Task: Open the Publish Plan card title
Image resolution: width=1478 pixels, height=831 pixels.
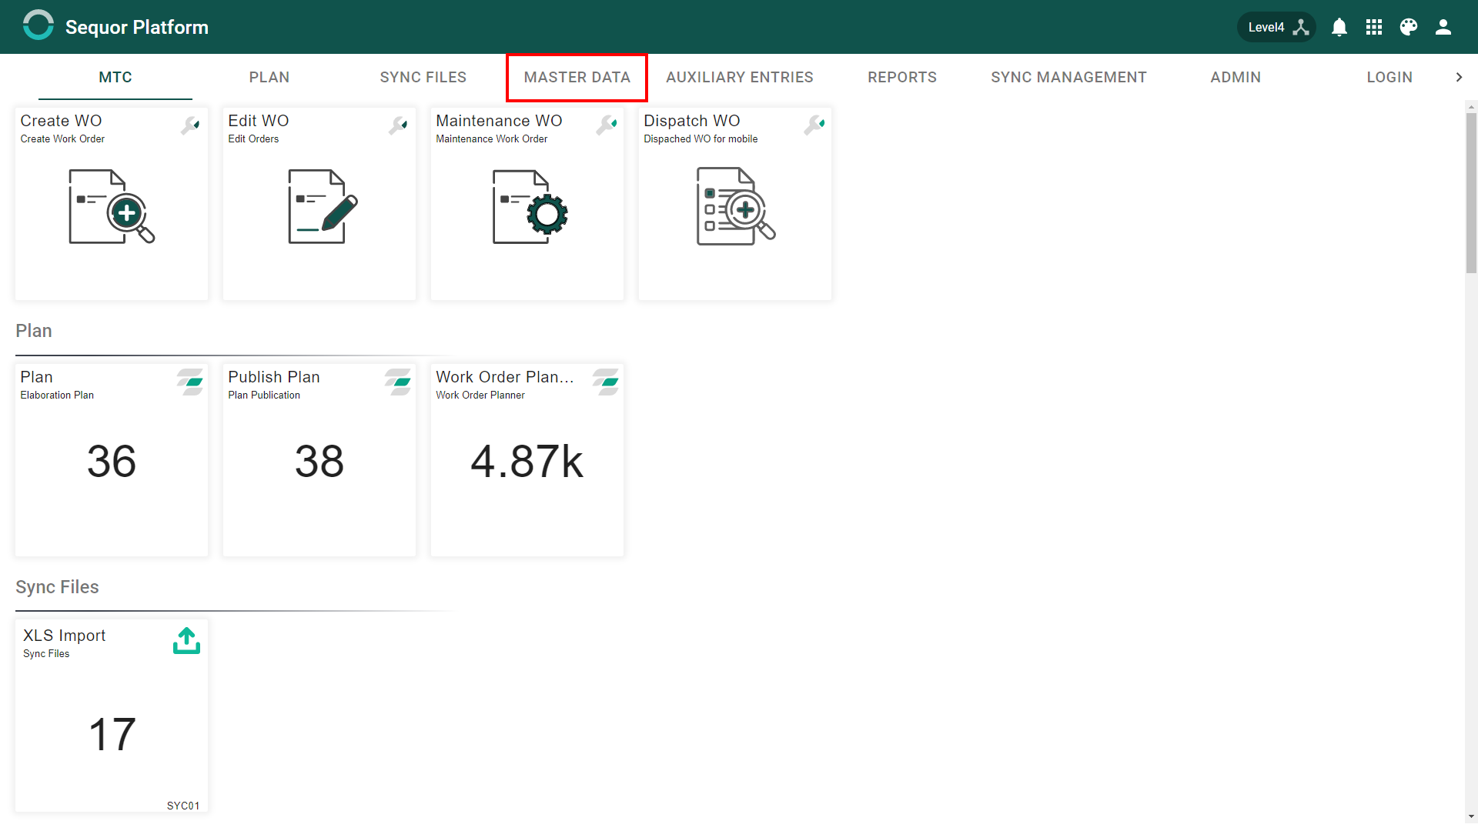Action: [x=274, y=377]
